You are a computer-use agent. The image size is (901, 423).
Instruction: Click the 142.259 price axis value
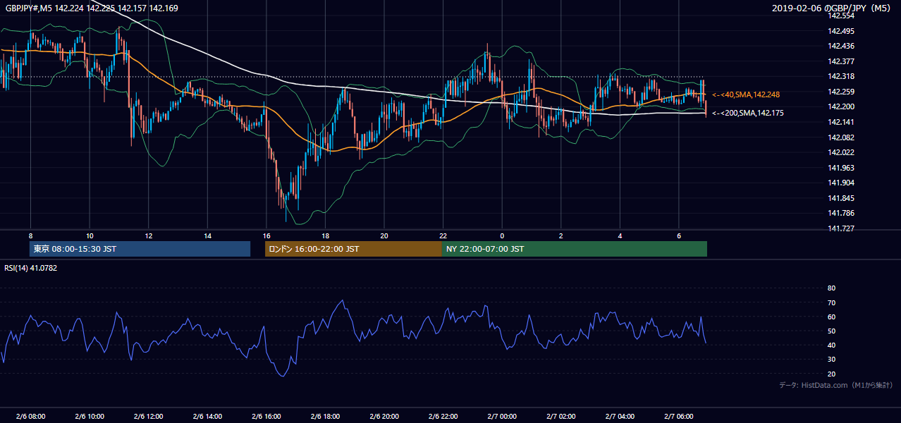840,92
